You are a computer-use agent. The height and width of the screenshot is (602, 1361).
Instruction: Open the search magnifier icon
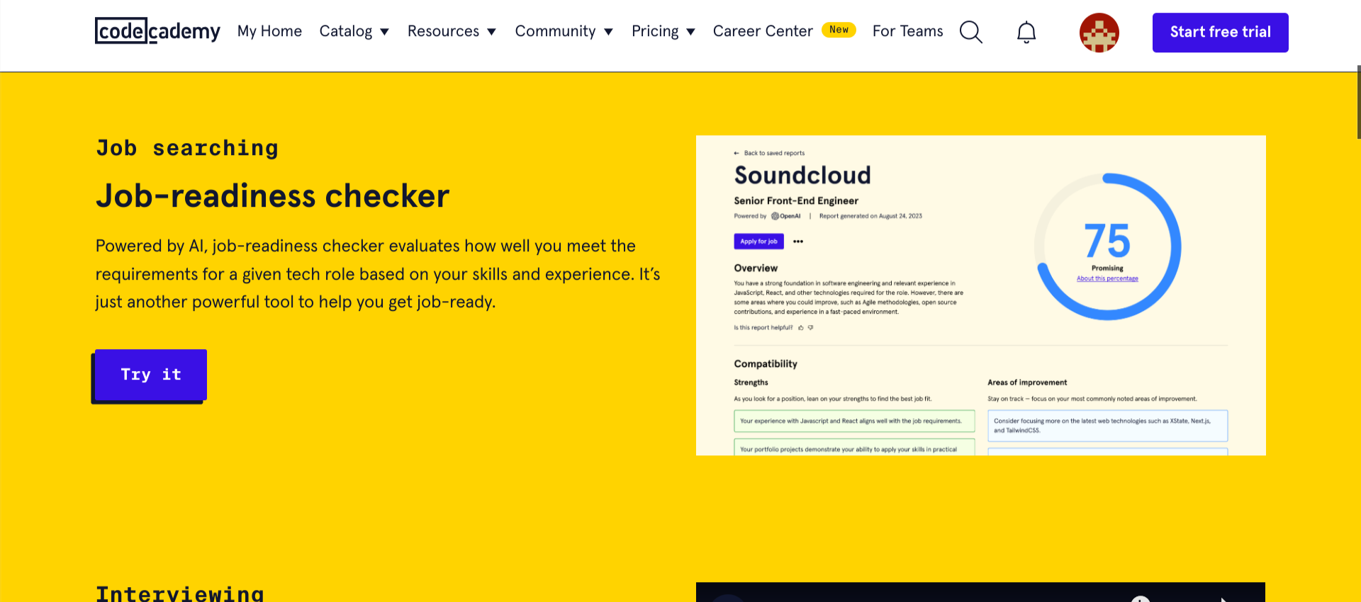970,32
